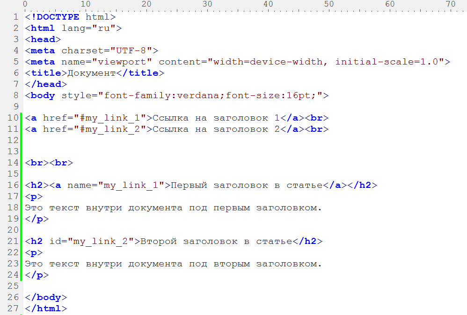
Task: Click line number 16 in the gutter
Action: pyautogui.click(x=13, y=185)
